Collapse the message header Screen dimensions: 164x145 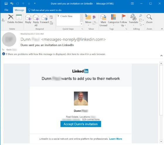(161, 56)
